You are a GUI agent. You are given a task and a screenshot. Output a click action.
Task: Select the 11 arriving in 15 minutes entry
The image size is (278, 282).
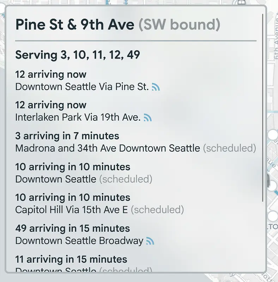71,259
